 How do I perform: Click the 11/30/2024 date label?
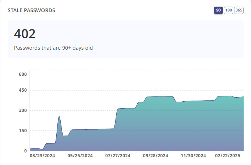(x=194, y=156)
